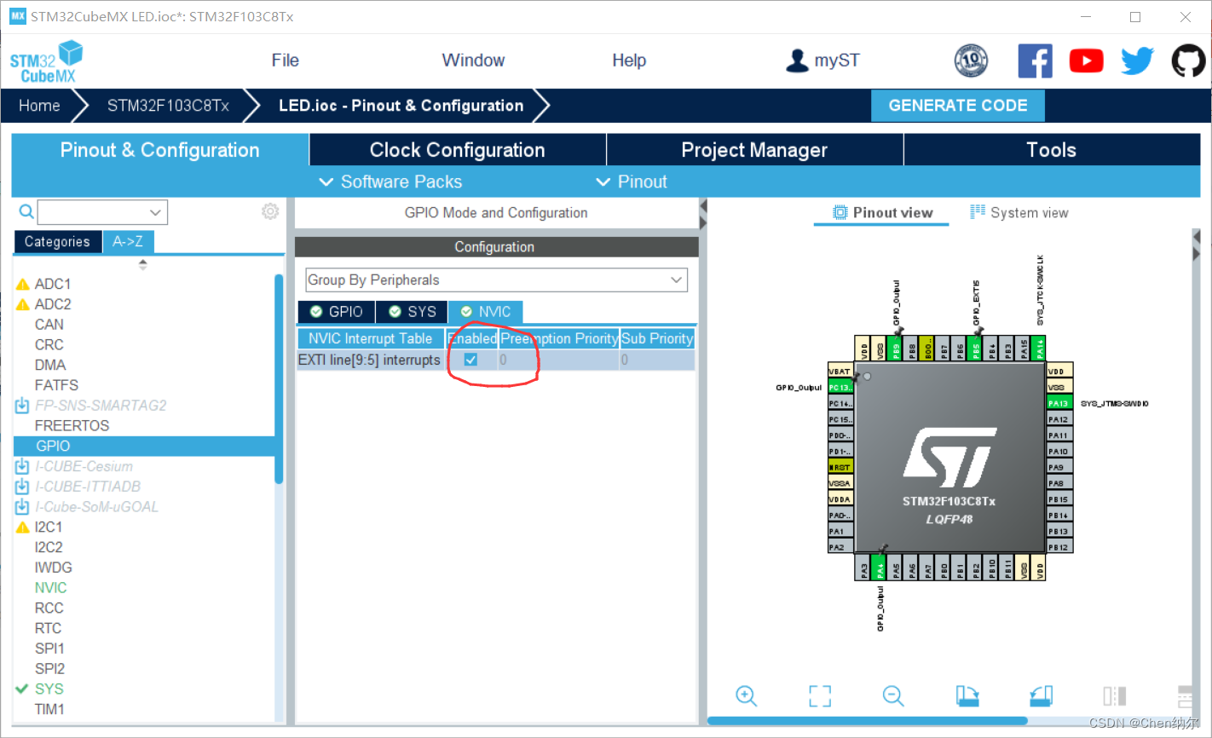Select SYS in peripheral list

pos(49,689)
